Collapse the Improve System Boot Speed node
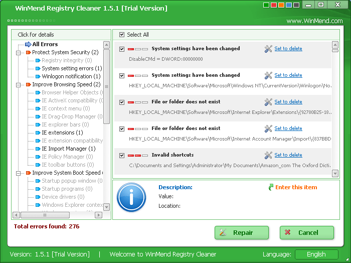 point(19,173)
